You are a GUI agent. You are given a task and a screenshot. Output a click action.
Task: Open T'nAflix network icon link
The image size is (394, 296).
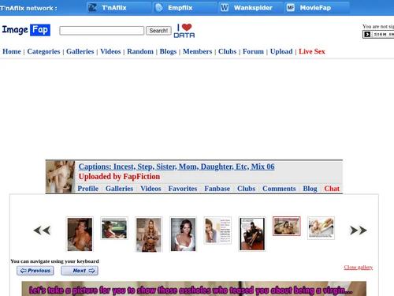92,8
